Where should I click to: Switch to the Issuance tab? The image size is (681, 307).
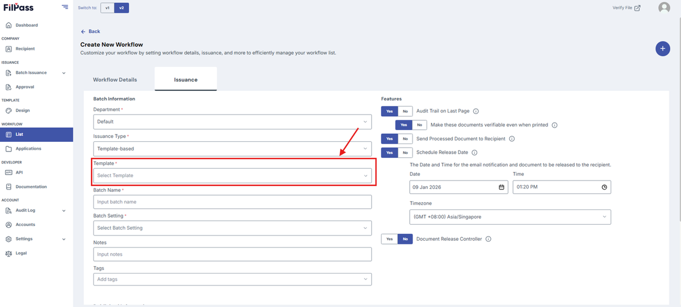pyautogui.click(x=186, y=79)
